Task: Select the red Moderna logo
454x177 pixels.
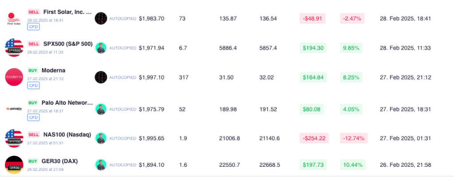Action: [x=14, y=77]
